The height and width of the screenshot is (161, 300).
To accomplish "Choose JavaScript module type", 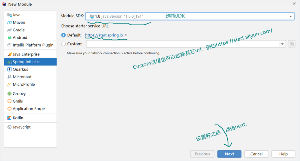I will (30, 127).
